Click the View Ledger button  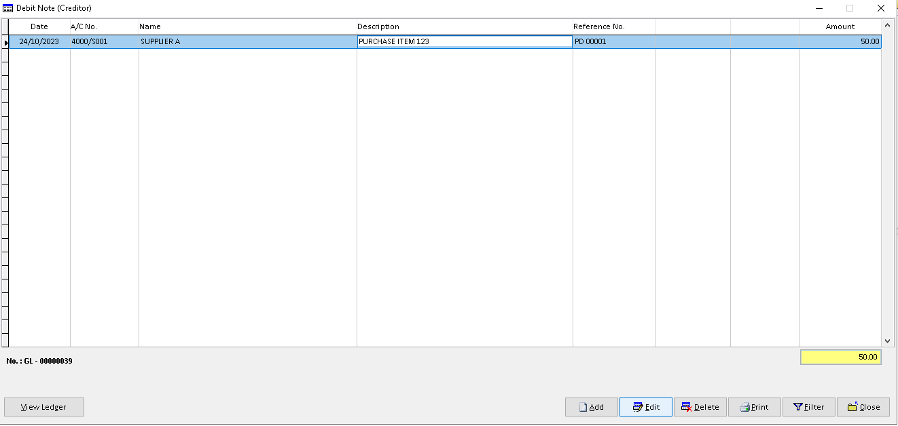click(43, 407)
